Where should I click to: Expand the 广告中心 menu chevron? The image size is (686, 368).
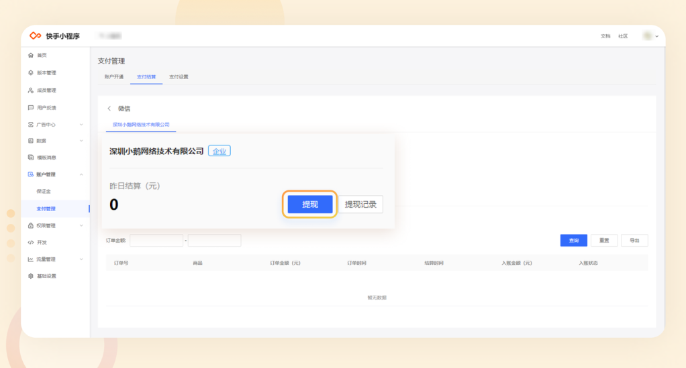(x=81, y=125)
